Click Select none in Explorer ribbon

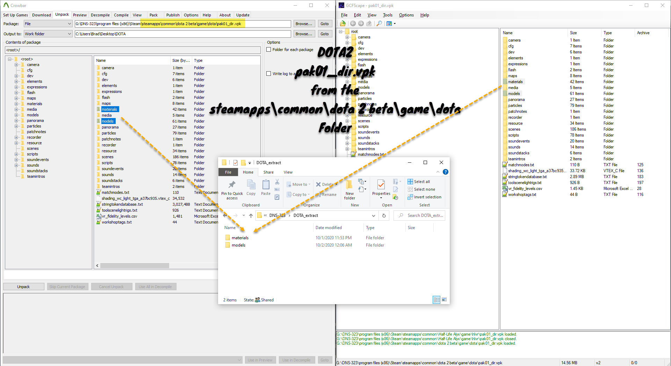[x=421, y=189]
